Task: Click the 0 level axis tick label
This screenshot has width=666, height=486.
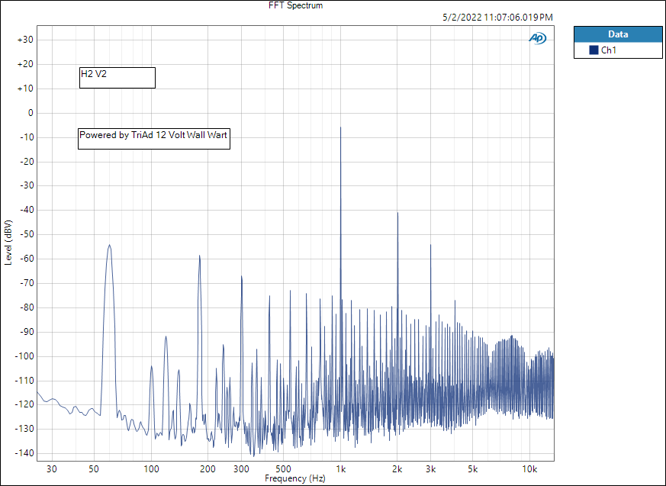Action: tap(31, 113)
